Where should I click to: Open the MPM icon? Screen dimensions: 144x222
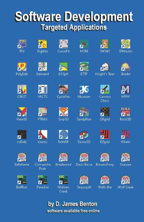pyautogui.click(x=125, y=89)
